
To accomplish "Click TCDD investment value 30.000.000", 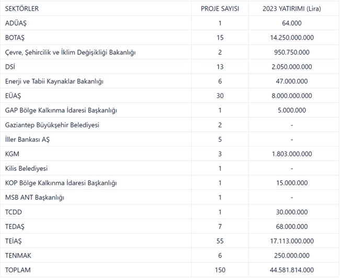I will tap(292, 212).
